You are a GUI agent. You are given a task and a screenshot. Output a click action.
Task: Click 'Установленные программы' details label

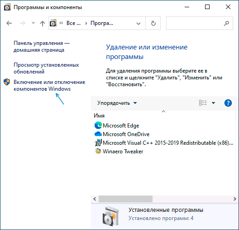(166, 210)
